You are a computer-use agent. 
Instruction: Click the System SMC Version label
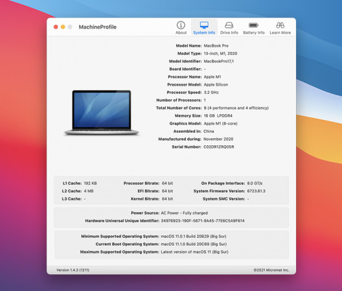223,199
